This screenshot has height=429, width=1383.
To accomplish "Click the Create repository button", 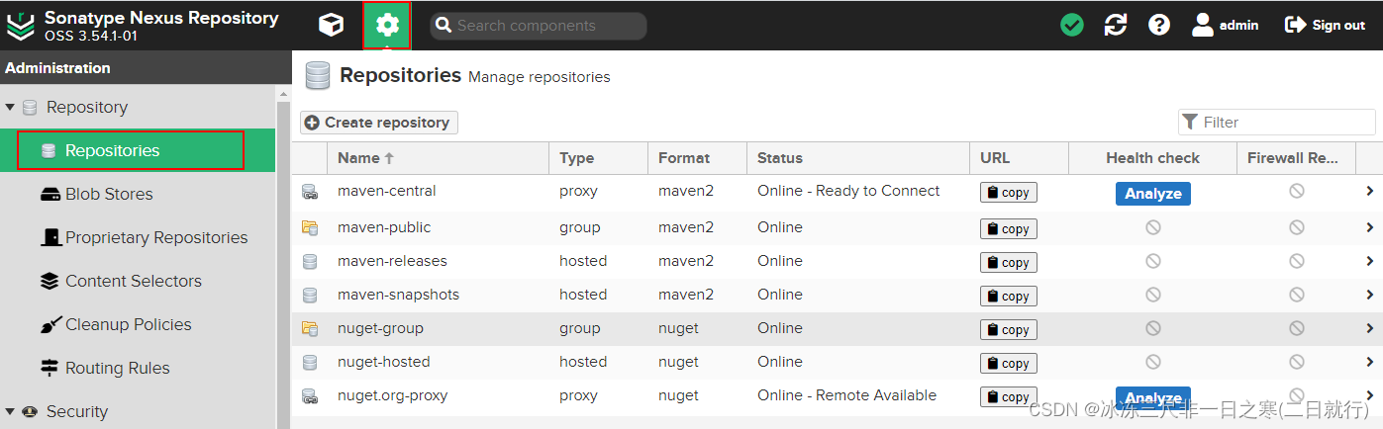I will coord(379,123).
